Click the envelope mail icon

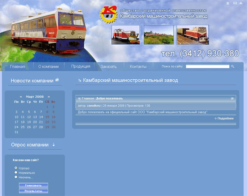coord(235,3)
